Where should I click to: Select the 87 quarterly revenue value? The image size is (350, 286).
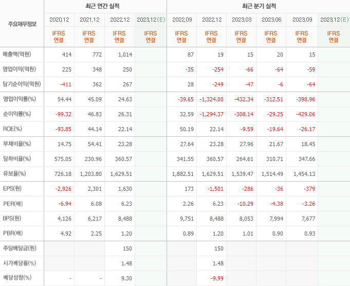[x=190, y=55]
